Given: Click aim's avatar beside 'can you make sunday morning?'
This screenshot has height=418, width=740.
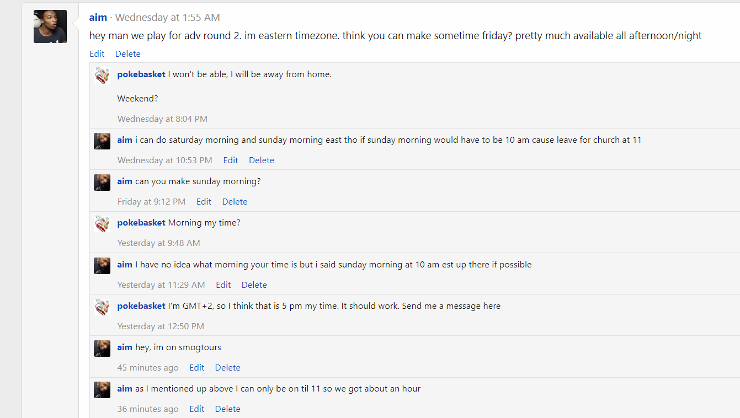Looking at the screenshot, I should point(102,183).
